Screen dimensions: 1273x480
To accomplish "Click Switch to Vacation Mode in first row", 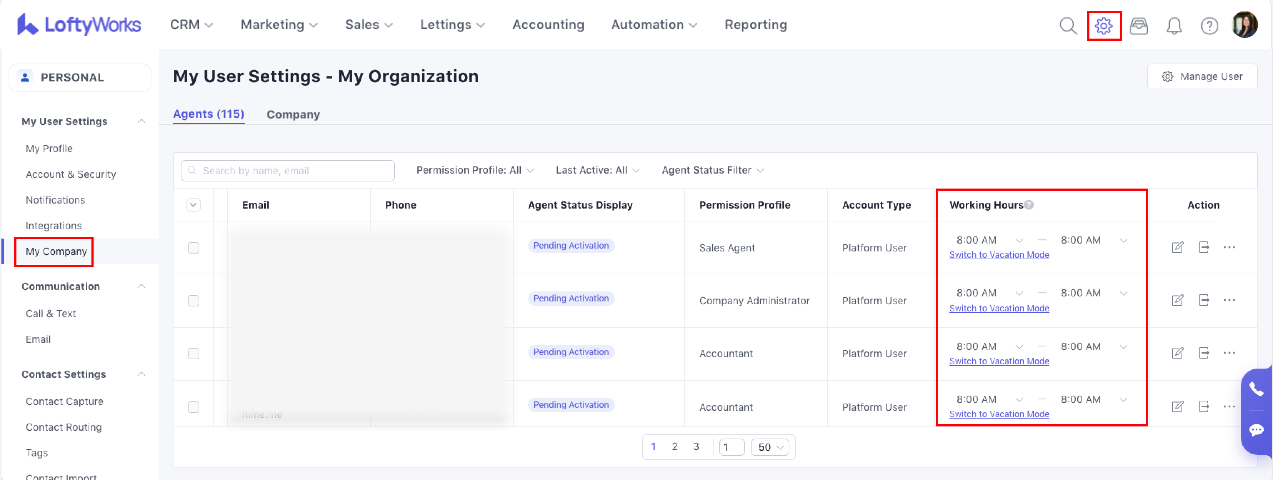I will pyautogui.click(x=999, y=255).
